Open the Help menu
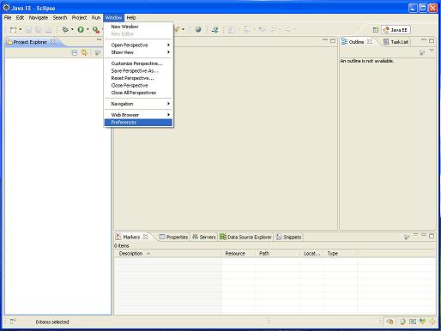 [x=131, y=18]
